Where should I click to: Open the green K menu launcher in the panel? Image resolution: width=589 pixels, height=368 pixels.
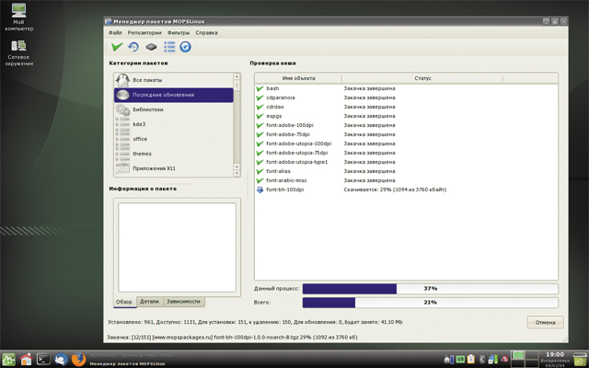point(8,359)
